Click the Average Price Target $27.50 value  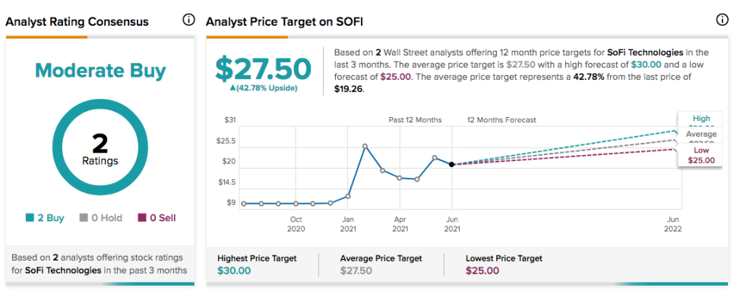click(x=356, y=270)
